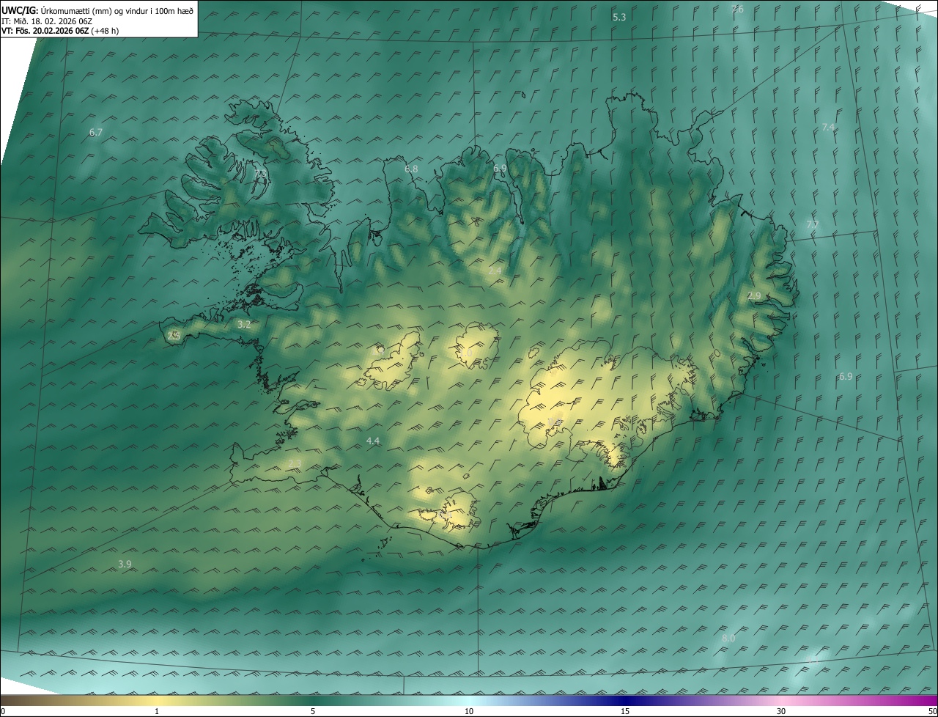
Task: Select the initial time line "IT: Mið. 18. 02. 2026 06Z"
Action: click(48, 21)
